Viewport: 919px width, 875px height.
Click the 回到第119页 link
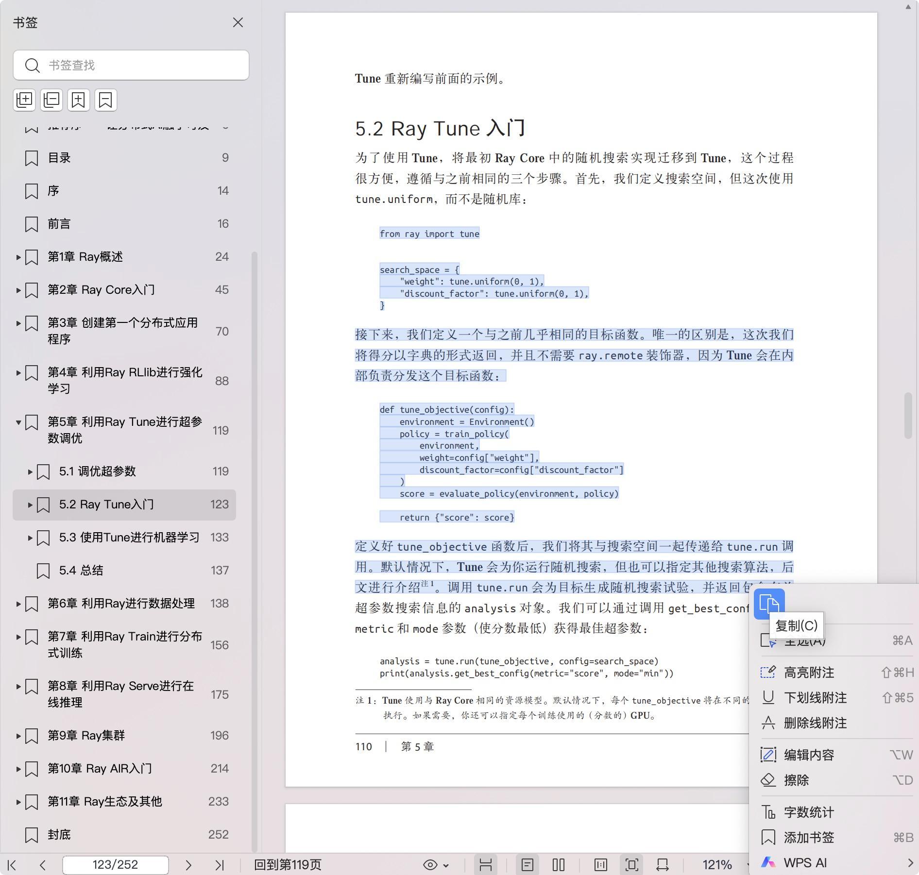pyautogui.click(x=288, y=865)
